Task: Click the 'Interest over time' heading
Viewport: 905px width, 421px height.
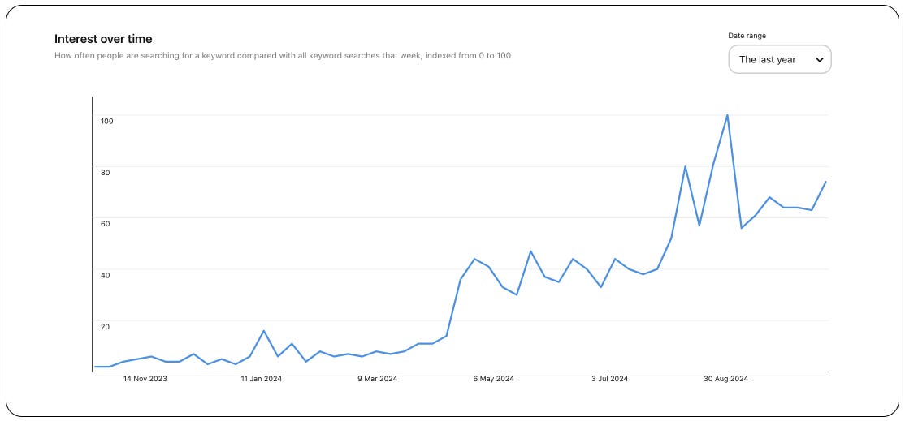Action: pyautogui.click(x=103, y=39)
